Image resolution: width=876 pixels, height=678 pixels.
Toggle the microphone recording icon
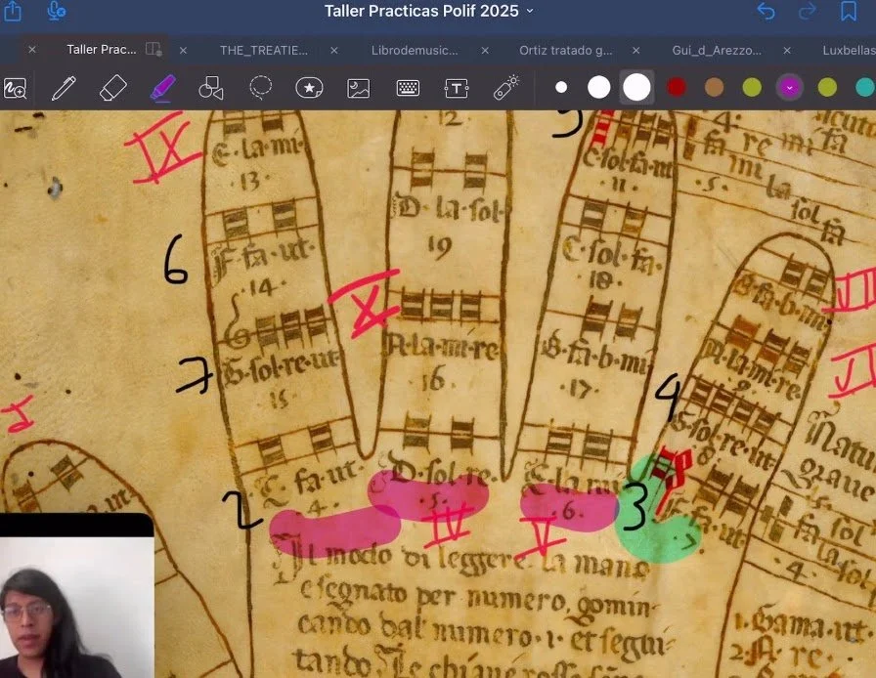pos(56,11)
